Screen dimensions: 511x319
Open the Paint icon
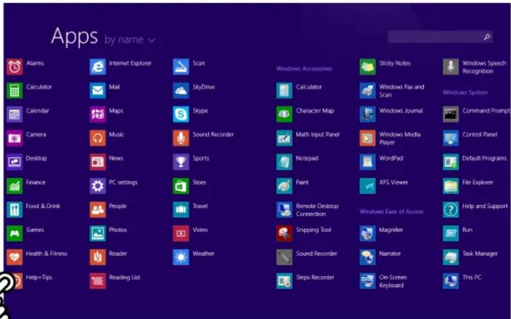(x=284, y=186)
